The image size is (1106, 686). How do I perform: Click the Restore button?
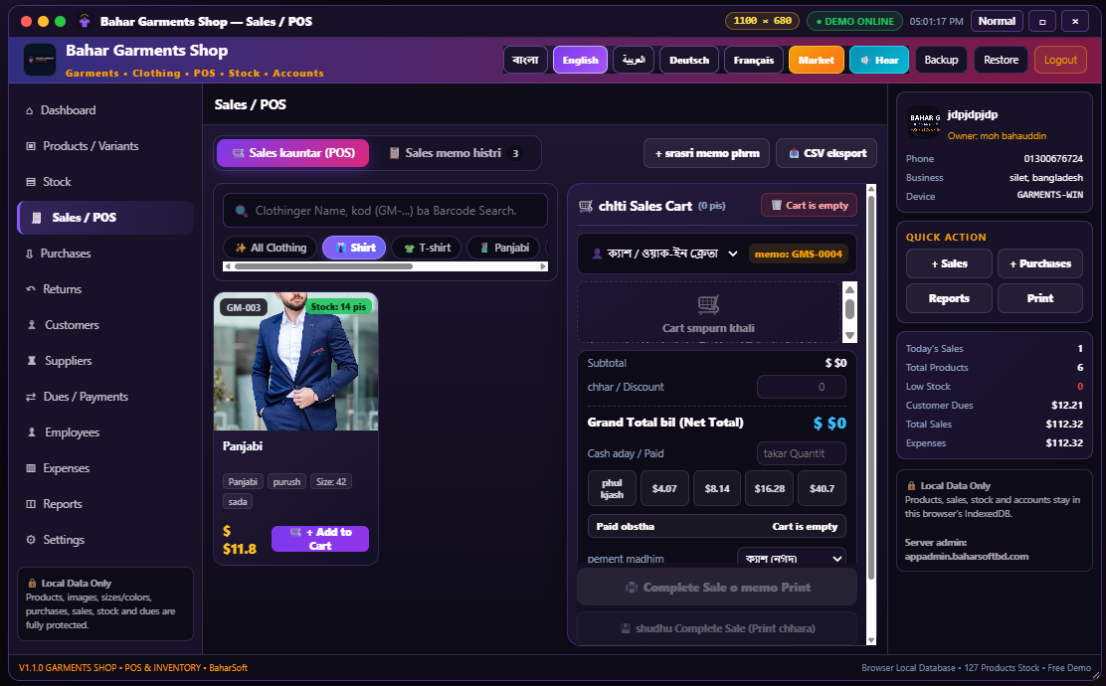[x=1002, y=60]
